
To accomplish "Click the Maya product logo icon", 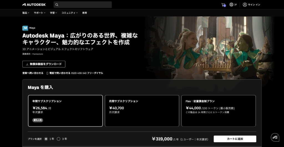I will point(25,28).
